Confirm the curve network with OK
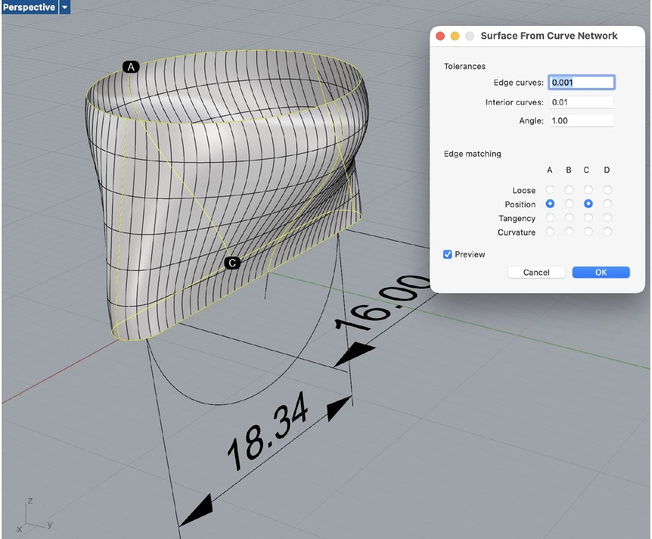Viewport: 652px width, 539px height. pos(601,272)
